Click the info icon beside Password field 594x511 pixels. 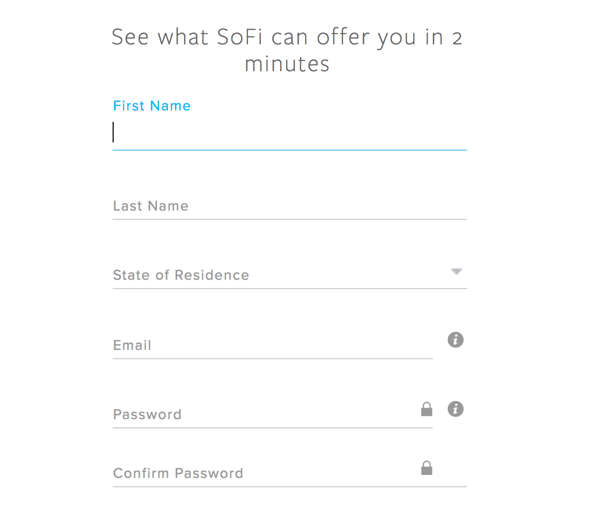(456, 409)
